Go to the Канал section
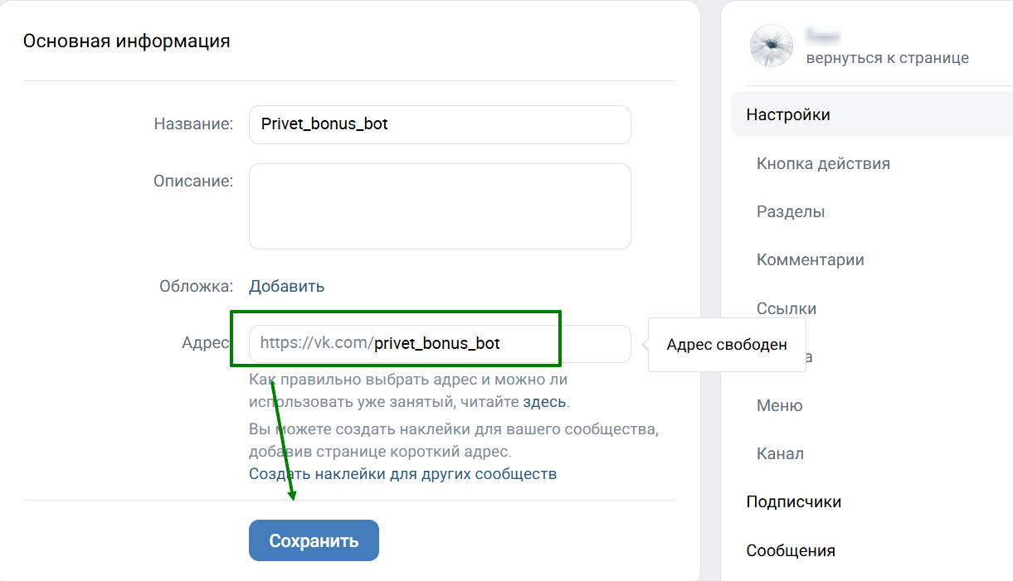 780,454
